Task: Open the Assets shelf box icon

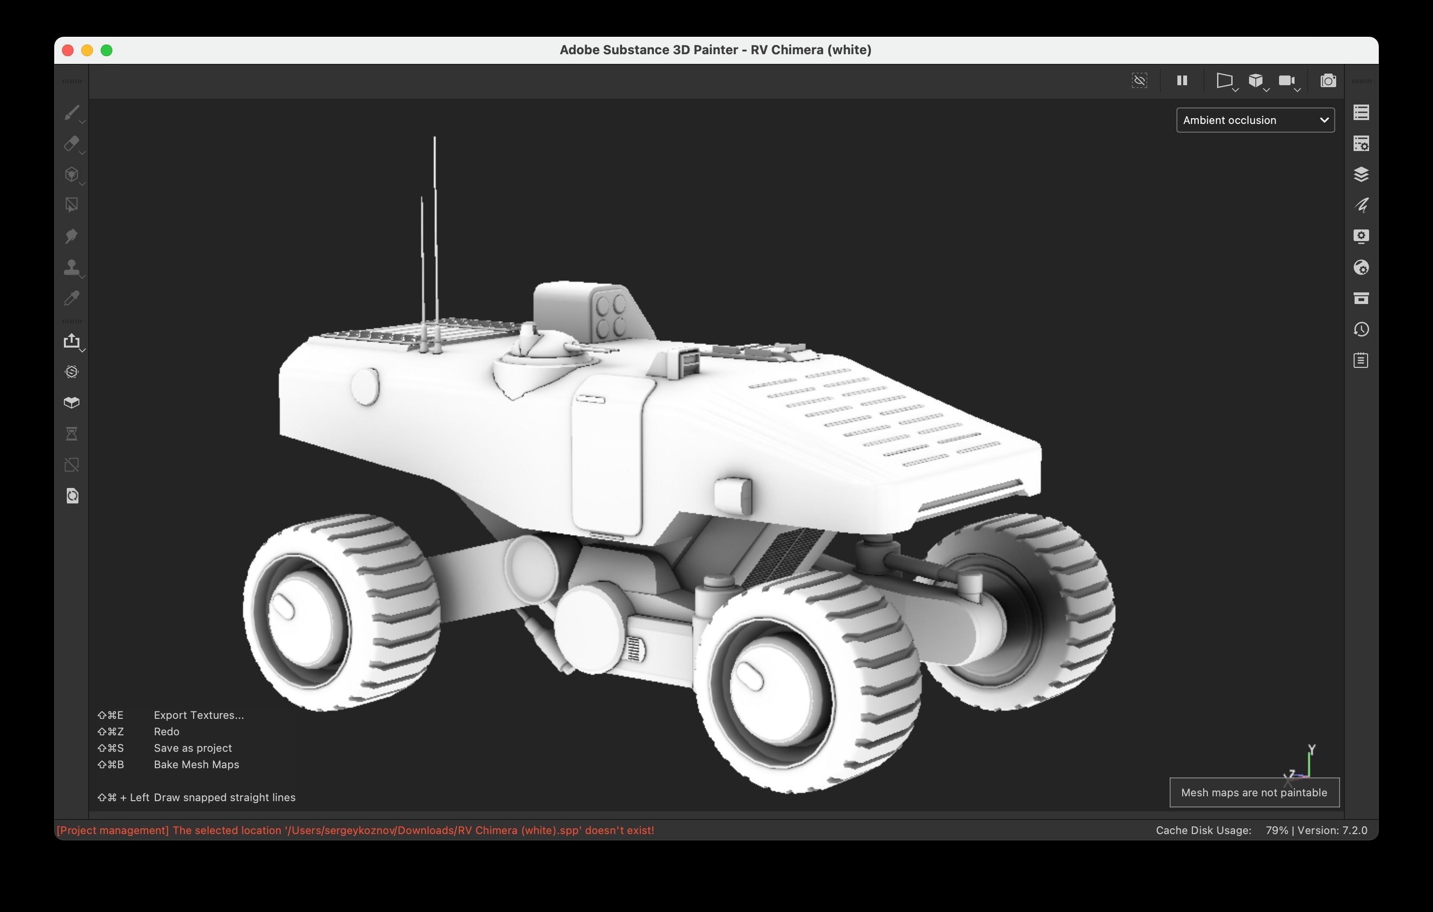Action: [x=1361, y=298]
